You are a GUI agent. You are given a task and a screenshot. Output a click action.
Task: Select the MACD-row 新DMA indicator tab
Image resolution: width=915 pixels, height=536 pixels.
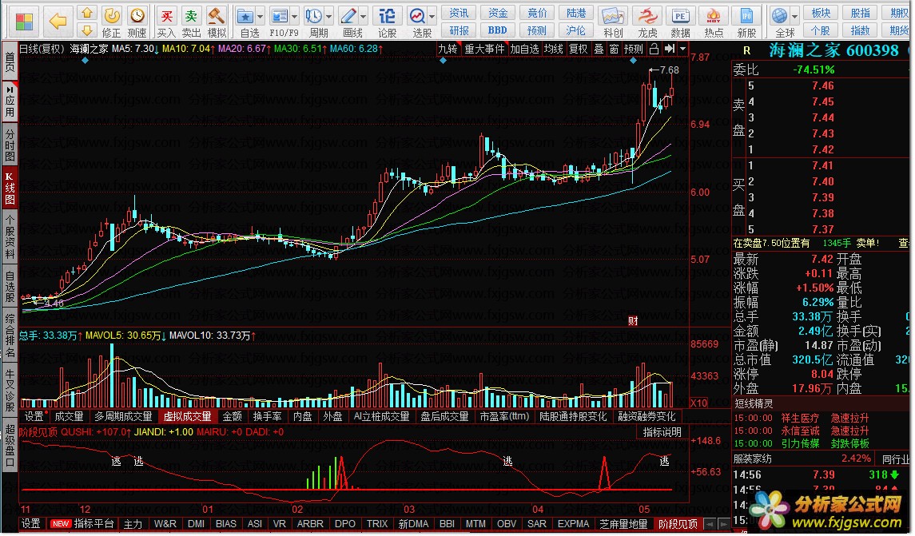pyautogui.click(x=413, y=524)
